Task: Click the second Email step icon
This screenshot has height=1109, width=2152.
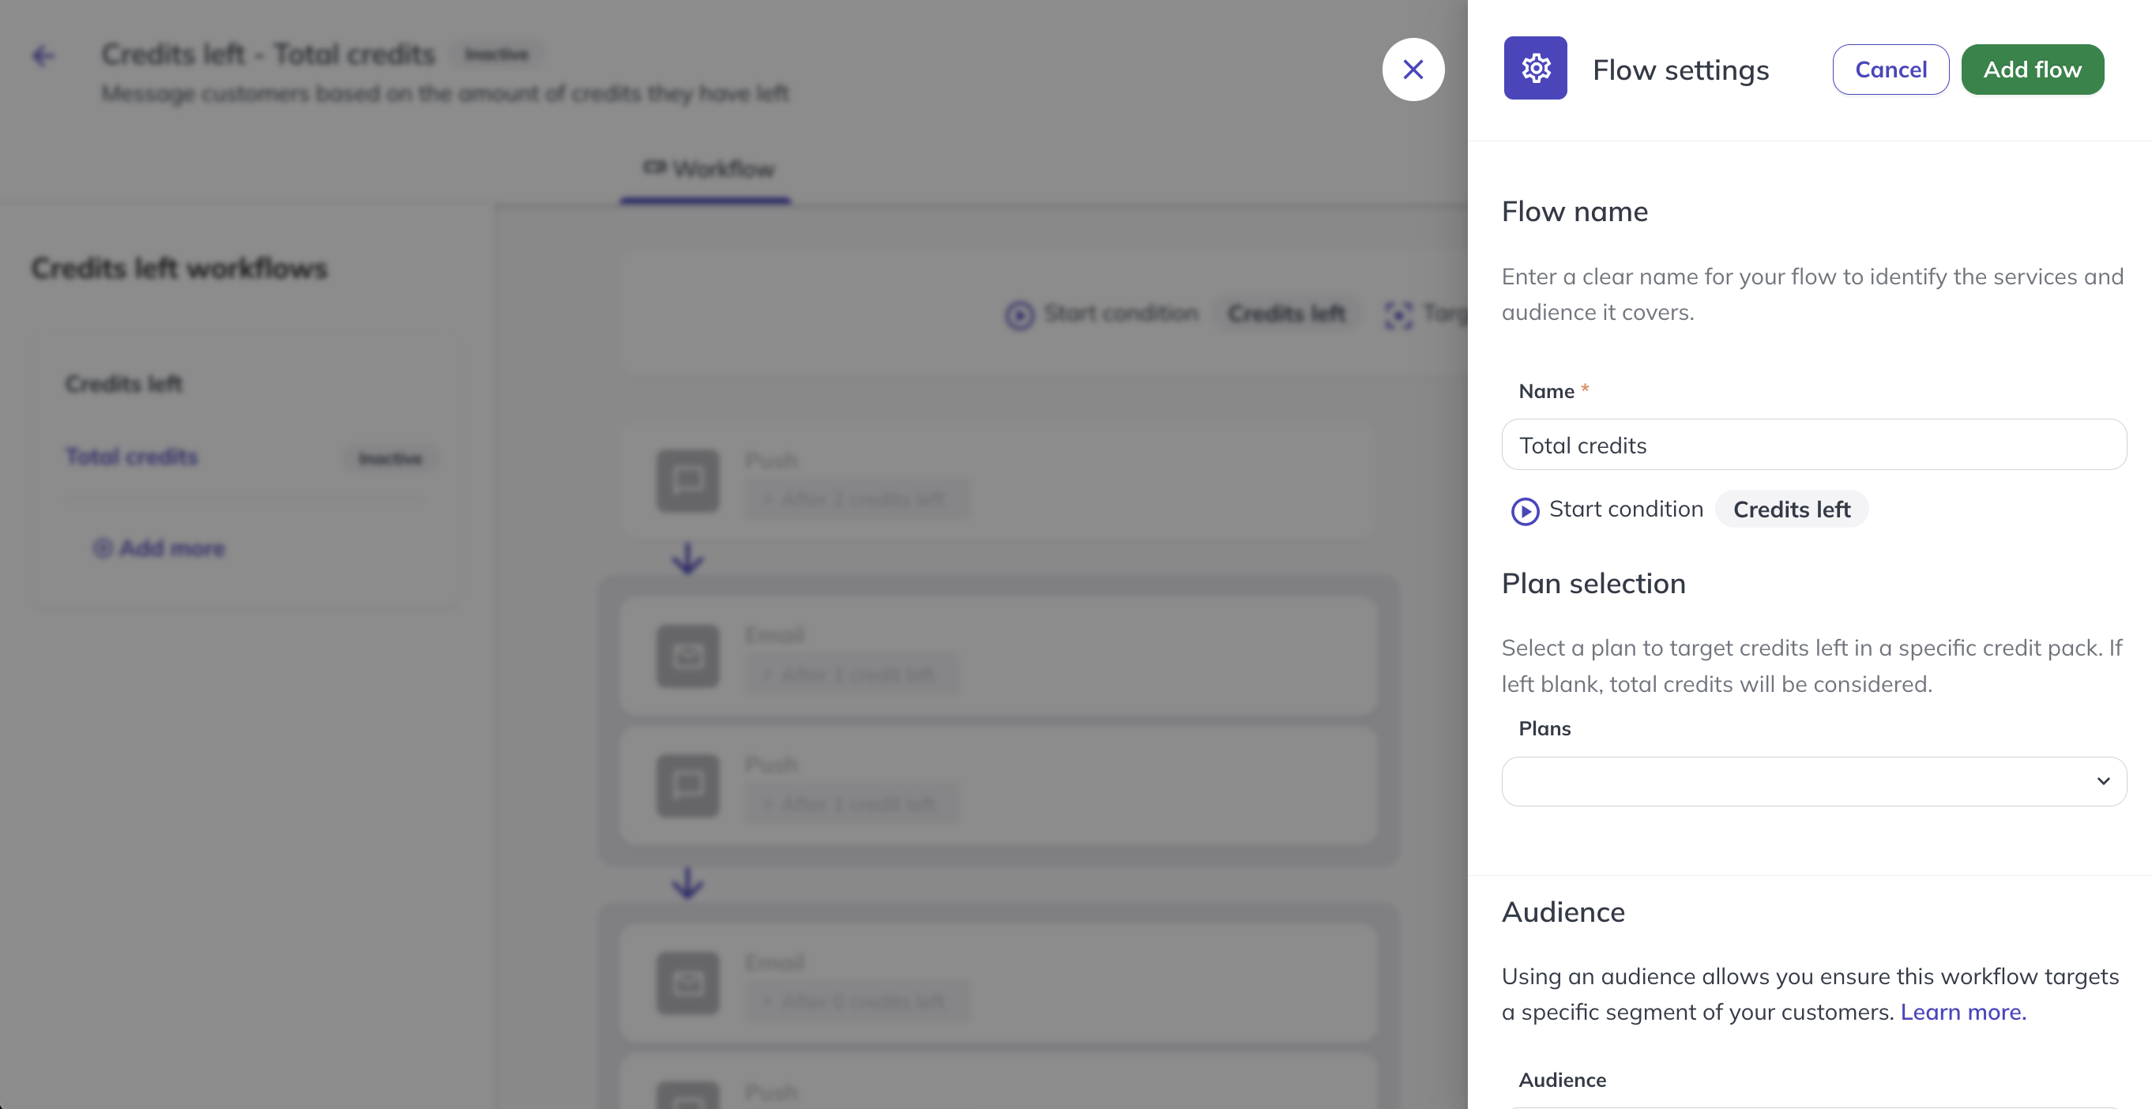Action: pyautogui.click(x=687, y=983)
